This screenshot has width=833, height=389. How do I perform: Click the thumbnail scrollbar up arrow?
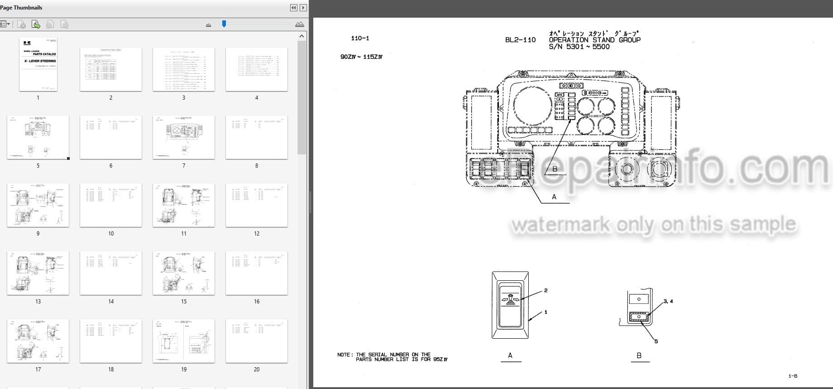302,36
